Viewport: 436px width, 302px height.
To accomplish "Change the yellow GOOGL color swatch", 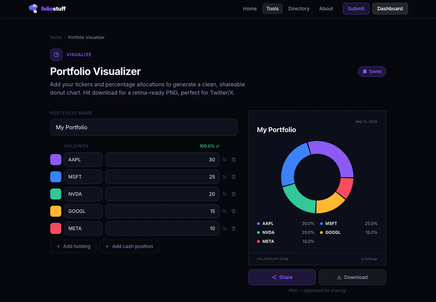I will 56,211.
